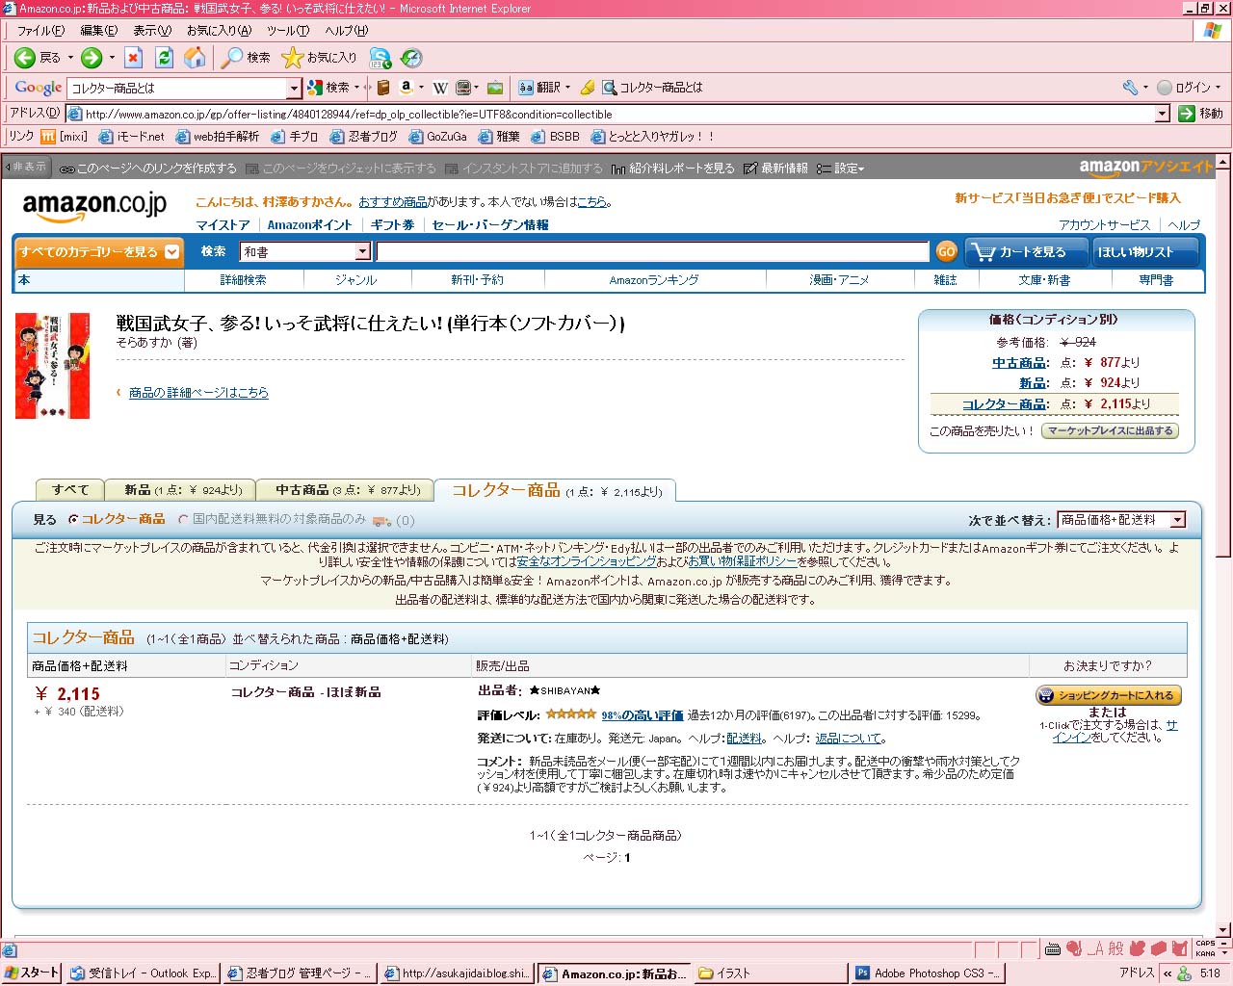Image resolution: width=1233 pixels, height=986 pixels.
Task: Click the green Forward arrow icon
Action: (92, 58)
